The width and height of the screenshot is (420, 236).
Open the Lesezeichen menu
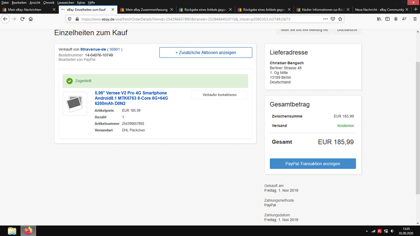[x=66, y=3]
